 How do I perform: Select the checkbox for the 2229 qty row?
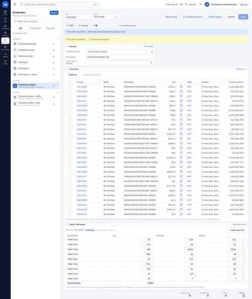pos(70,167)
